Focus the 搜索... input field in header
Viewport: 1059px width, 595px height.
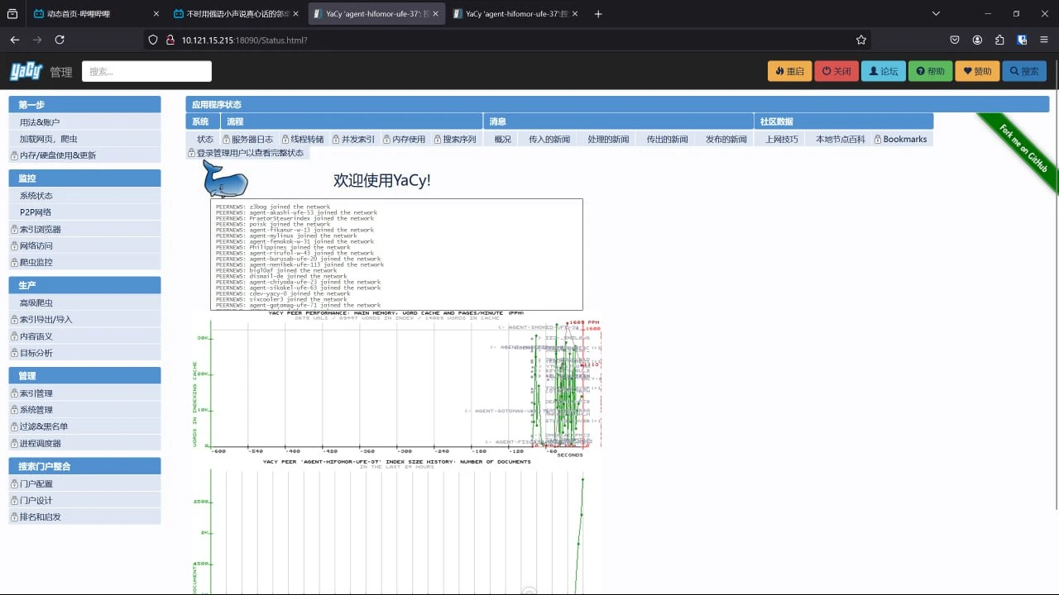146,71
